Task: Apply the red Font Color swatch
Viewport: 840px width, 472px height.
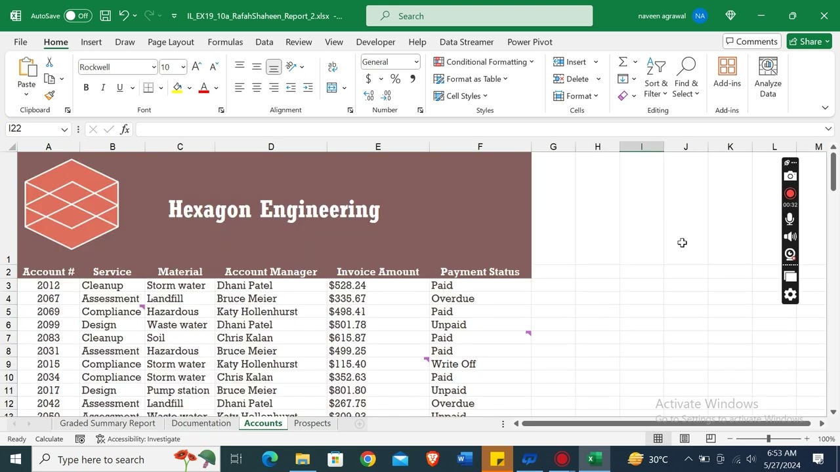Action: (x=203, y=88)
